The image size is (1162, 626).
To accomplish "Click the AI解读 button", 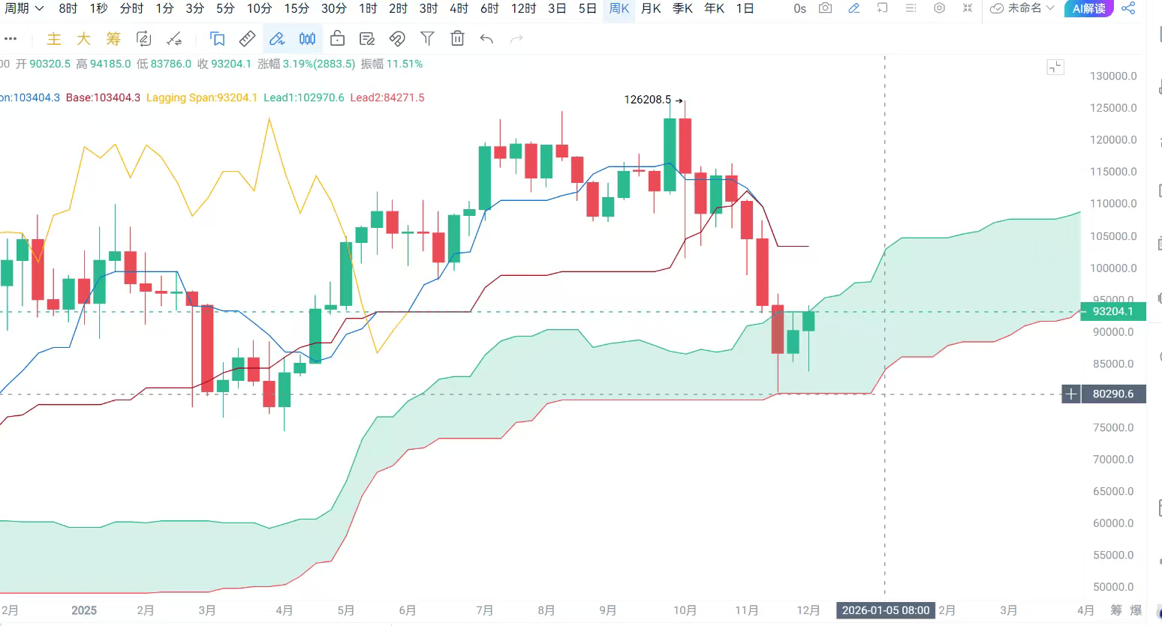I will click(x=1088, y=8).
